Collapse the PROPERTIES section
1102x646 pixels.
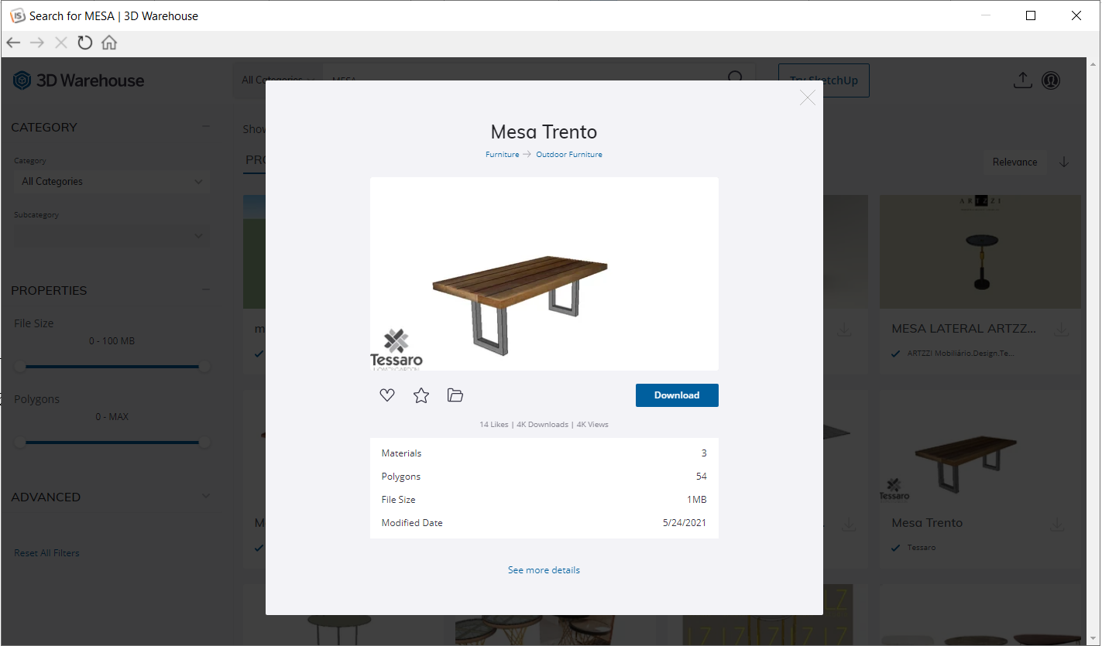coord(206,290)
